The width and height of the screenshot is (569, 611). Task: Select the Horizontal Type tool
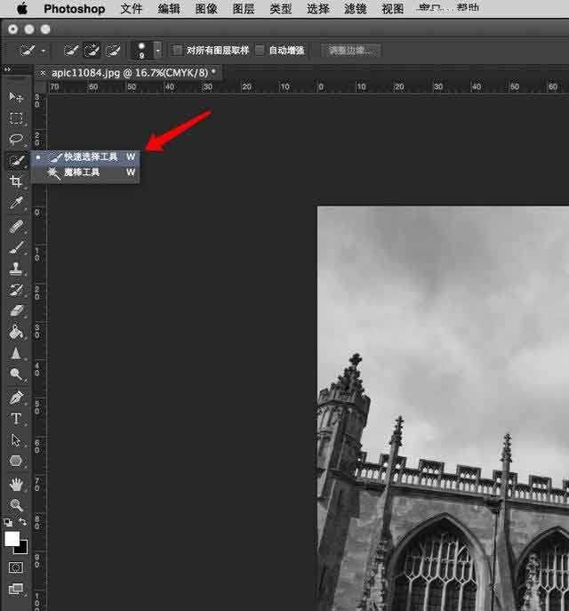(x=15, y=418)
